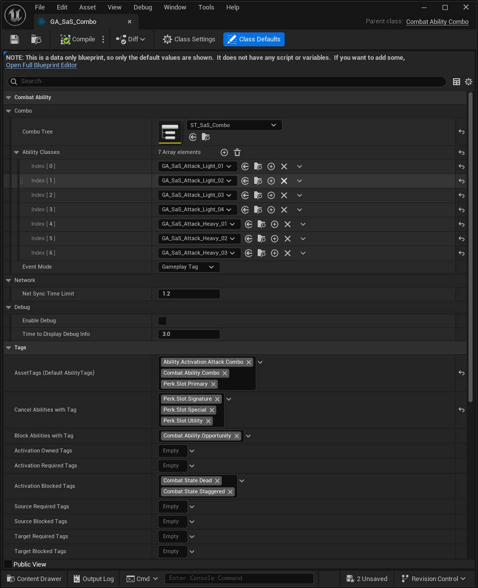Open the details view options gear
This screenshot has height=588, width=478.
(469, 81)
